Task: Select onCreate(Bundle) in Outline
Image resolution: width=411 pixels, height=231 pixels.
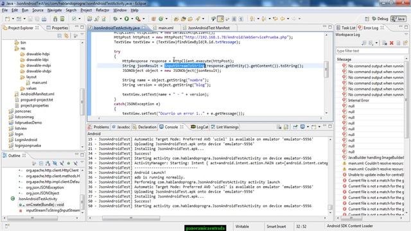Action: tap(45, 205)
